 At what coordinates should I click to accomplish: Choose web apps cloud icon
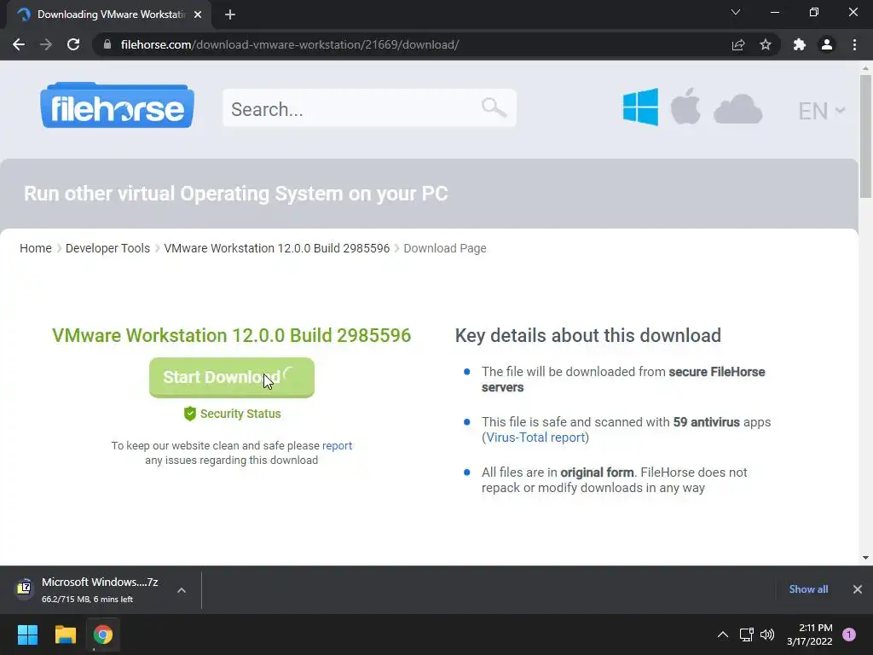pos(737,108)
